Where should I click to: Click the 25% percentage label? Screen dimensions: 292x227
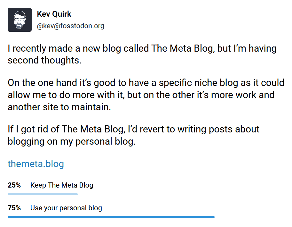(14, 185)
